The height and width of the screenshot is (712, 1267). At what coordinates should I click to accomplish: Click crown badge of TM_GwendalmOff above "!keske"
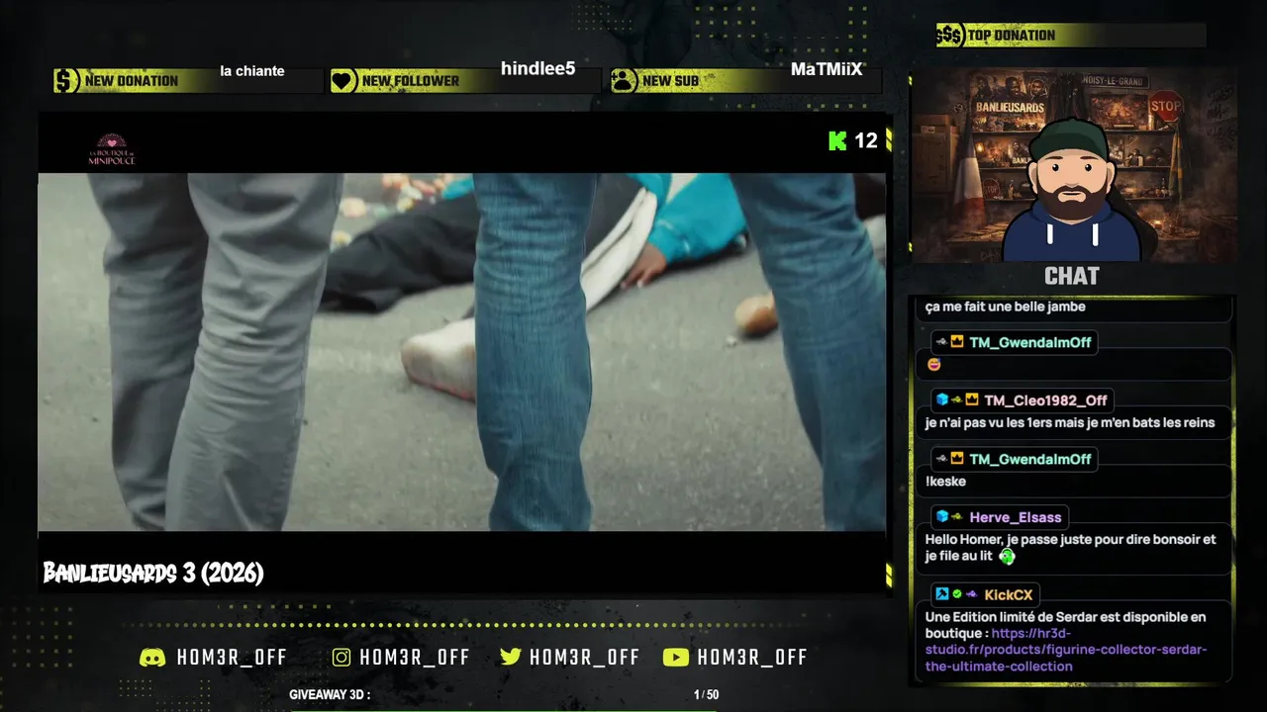957,459
